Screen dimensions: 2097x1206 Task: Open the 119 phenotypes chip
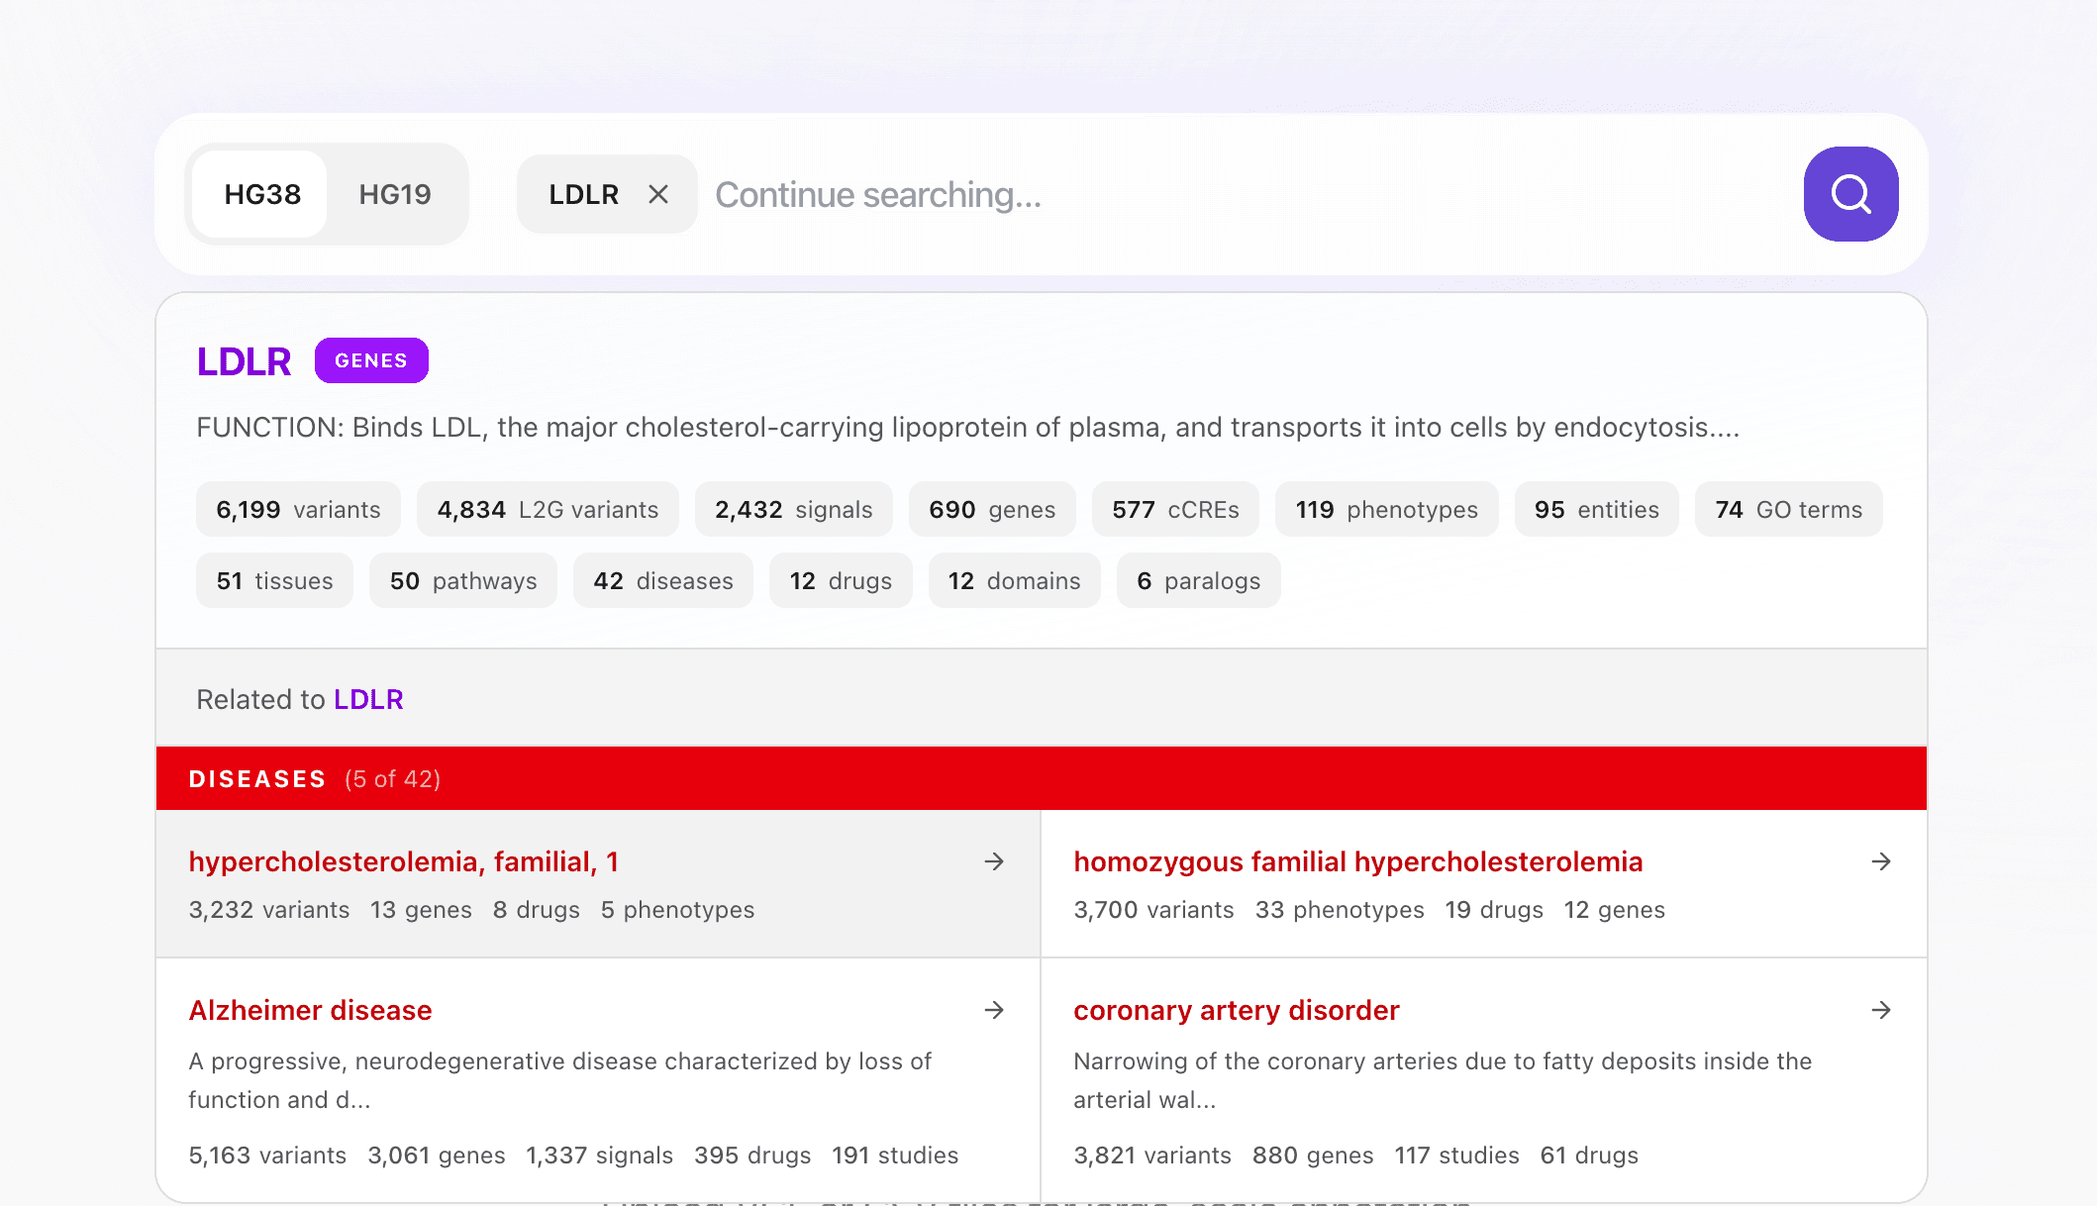coord(1387,509)
